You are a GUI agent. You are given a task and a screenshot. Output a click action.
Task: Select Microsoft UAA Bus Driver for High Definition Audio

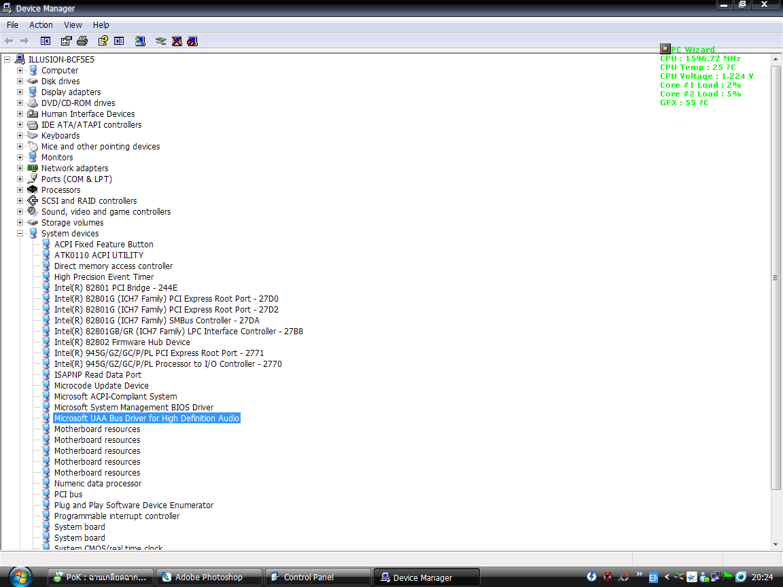point(147,419)
